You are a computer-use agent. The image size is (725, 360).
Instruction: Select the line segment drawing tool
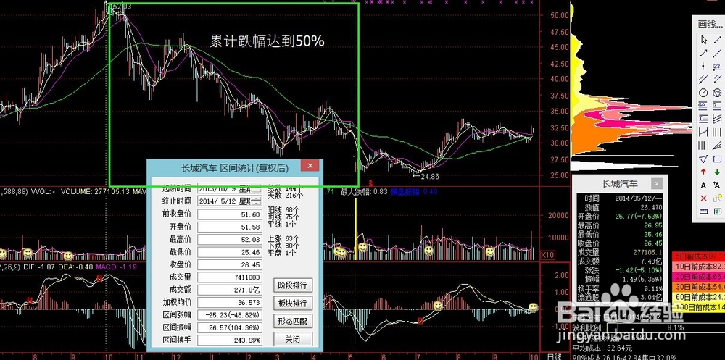coord(717,40)
